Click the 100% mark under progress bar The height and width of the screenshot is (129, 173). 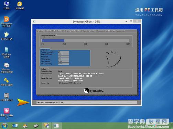point(128,44)
